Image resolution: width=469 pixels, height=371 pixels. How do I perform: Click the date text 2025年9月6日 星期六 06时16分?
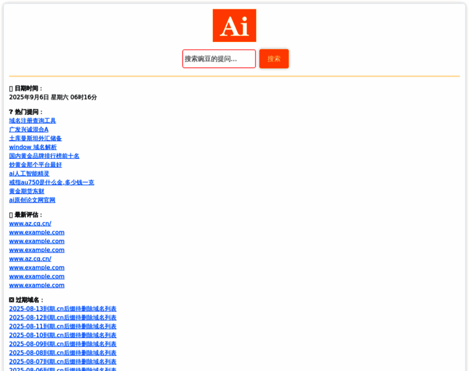pos(53,97)
